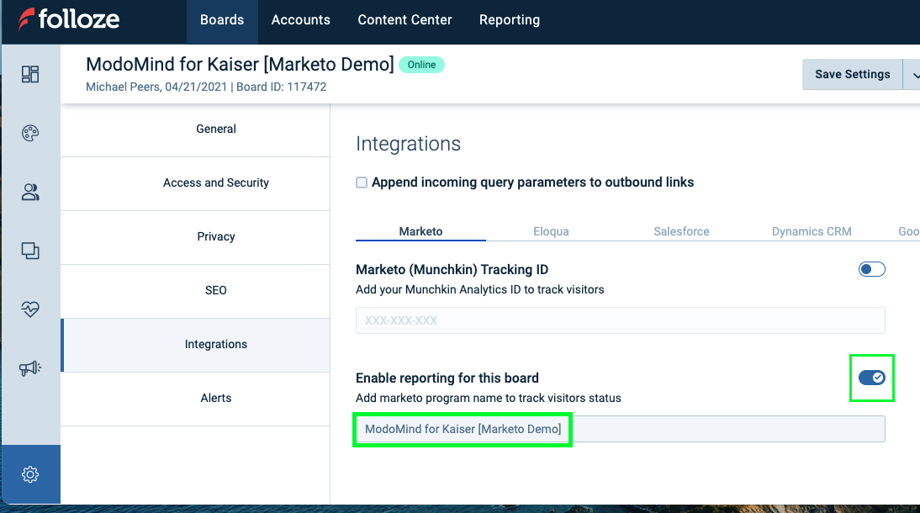The height and width of the screenshot is (513, 920).
Task: Switch to the Dynamics CRM tab
Action: [812, 231]
